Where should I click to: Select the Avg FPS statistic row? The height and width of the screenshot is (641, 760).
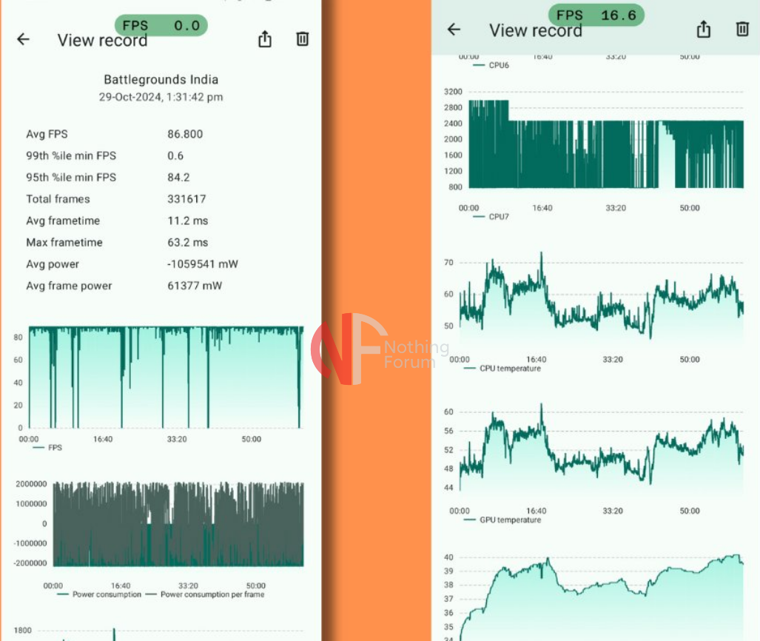(115, 134)
